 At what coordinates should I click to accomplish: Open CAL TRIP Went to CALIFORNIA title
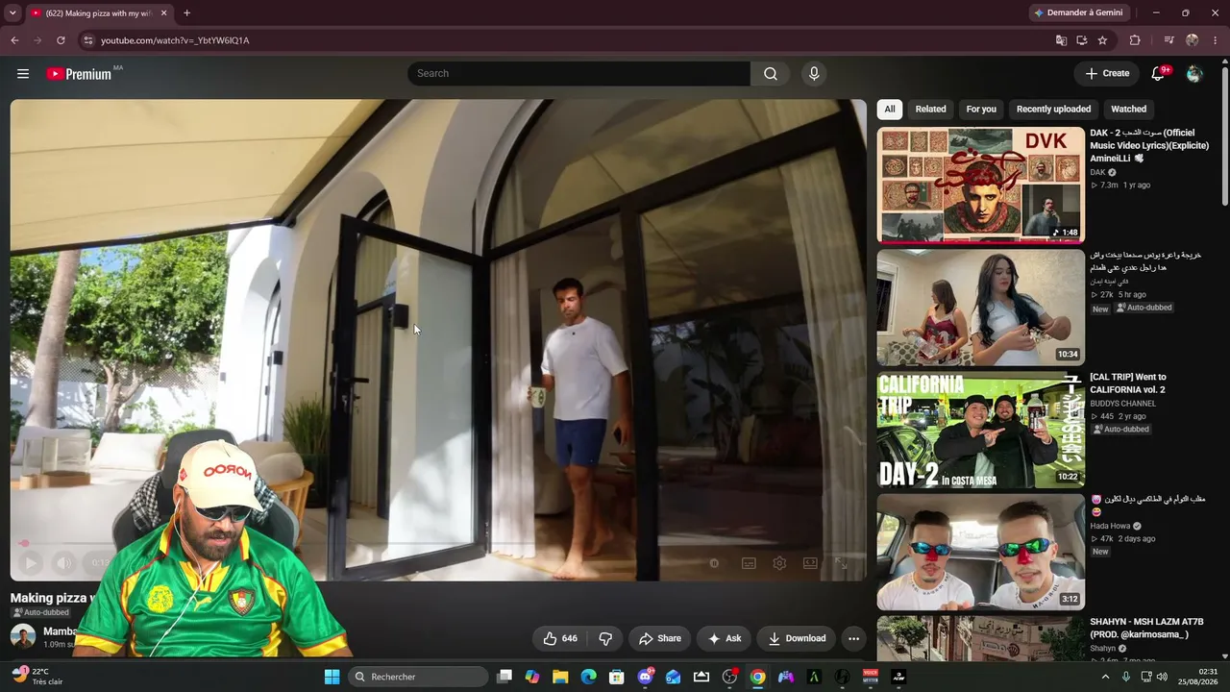coord(1128,383)
